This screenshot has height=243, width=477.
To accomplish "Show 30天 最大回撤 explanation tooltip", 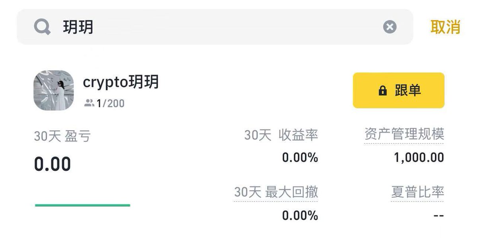I will [276, 193].
